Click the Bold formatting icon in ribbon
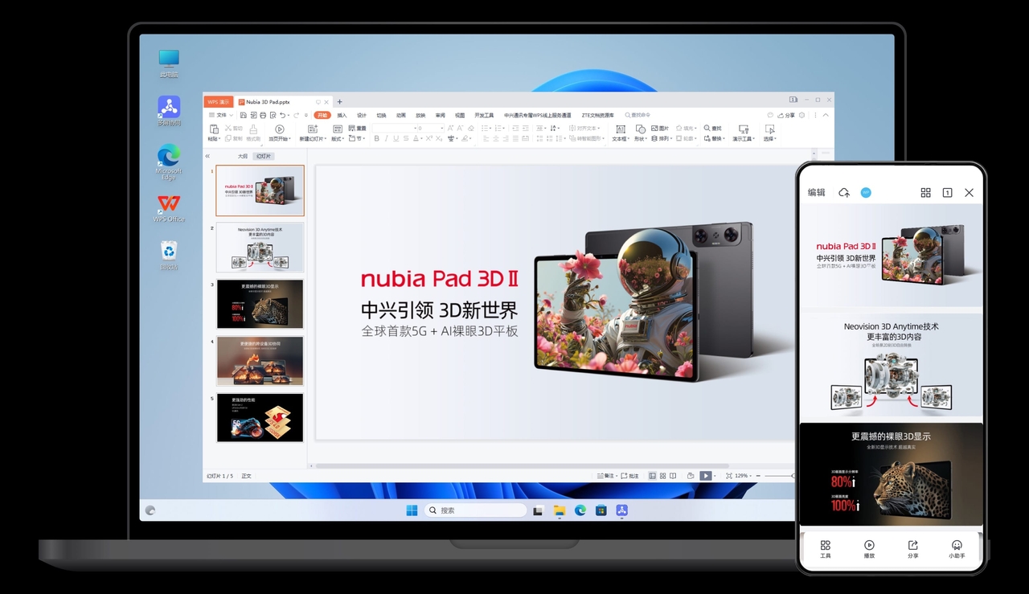 pyautogui.click(x=376, y=139)
